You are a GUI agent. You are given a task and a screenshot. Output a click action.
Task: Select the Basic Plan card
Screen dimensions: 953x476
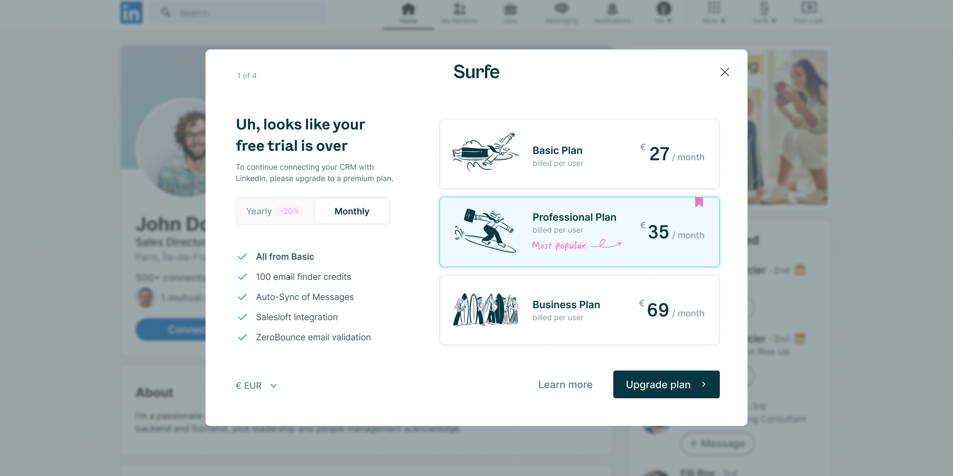(579, 153)
